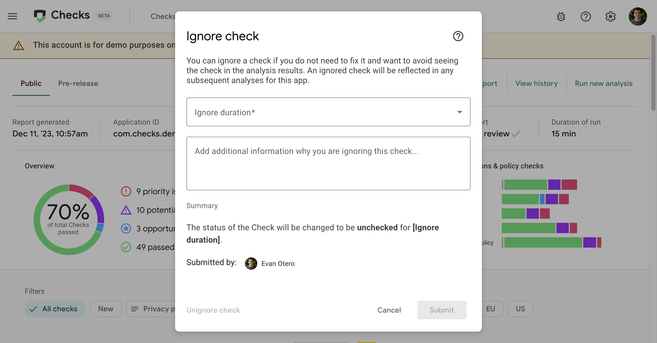657x343 pixels.
Task: Click the Ignore duration dropdown arrow
Action: [459, 112]
